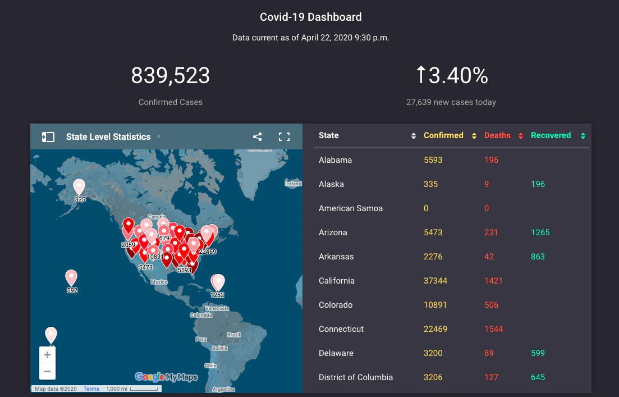Image resolution: width=619 pixels, height=397 pixels.
Task: Click the State Level Statistics map title
Action: [108, 136]
